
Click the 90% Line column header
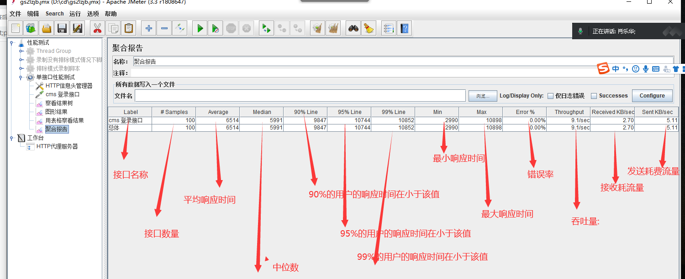tap(306, 112)
